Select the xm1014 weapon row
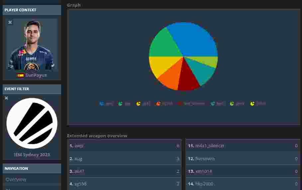The width and height of the screenshot is (302, 190). 242,171
